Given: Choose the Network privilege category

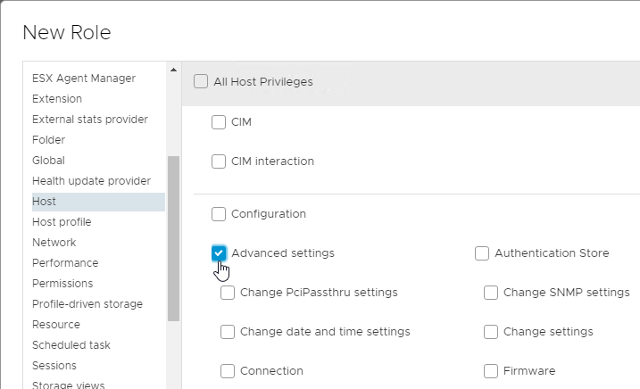Looking at the screenshot, I should [54, 243].
